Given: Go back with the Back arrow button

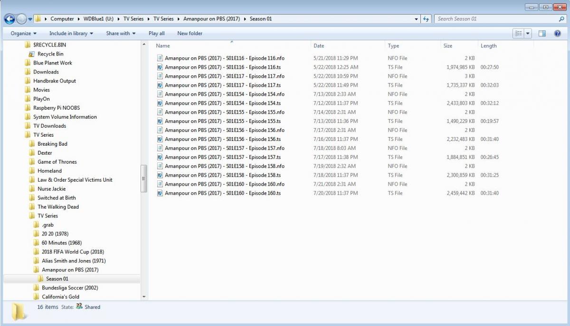Looking at the screenshot, I should coord(9,19).
